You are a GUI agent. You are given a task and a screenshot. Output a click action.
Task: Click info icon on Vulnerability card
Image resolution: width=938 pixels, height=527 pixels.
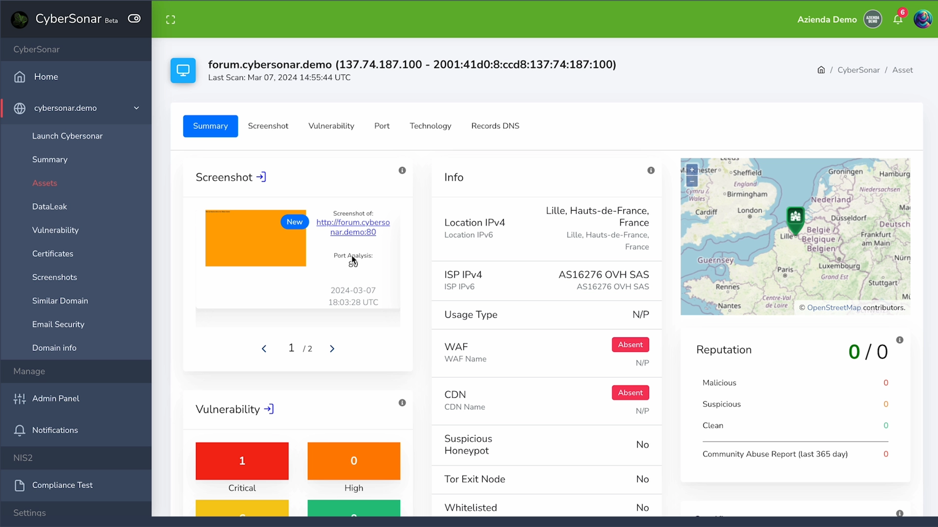coord(402,403)
